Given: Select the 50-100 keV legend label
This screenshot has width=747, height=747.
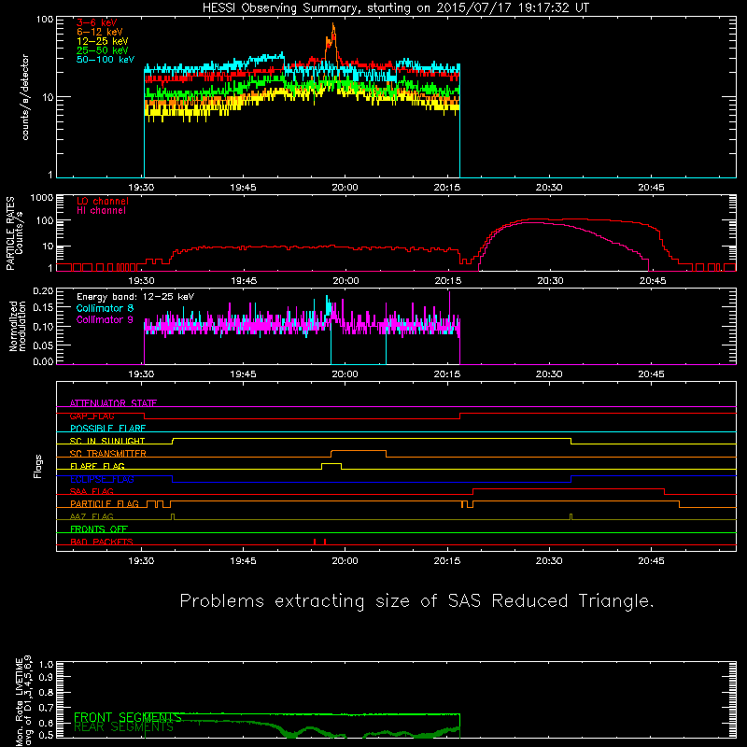Looking at the screenshot, I should (x=106, y=60).
